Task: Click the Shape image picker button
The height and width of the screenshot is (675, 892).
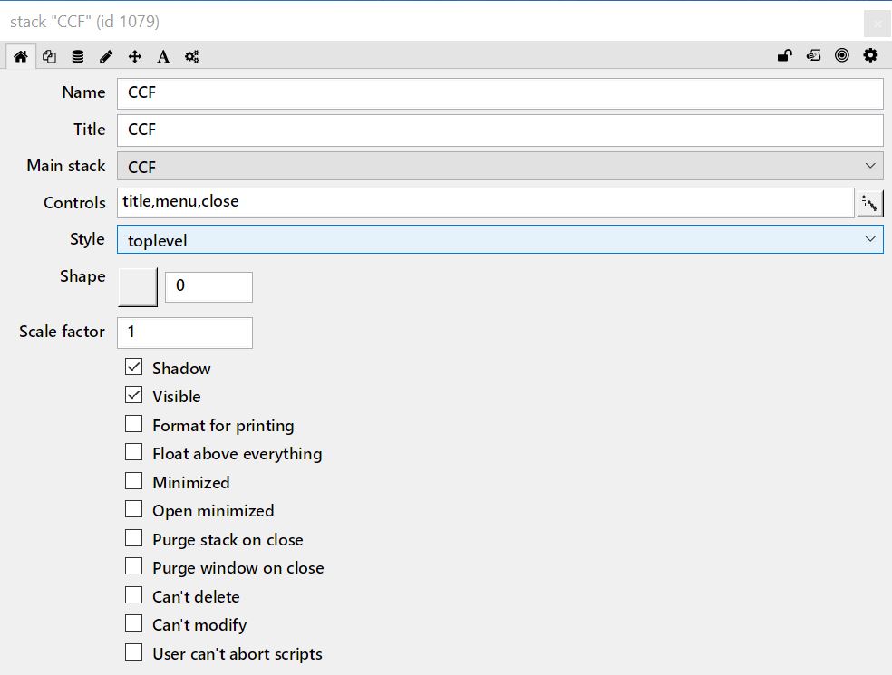Action: (138, 286)
